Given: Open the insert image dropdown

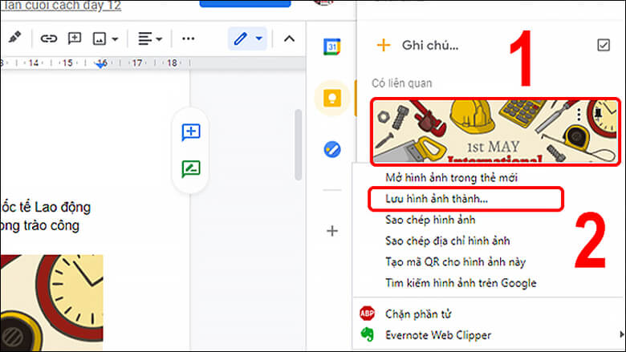Looking at the screenshot, I should tap(107, 38).
